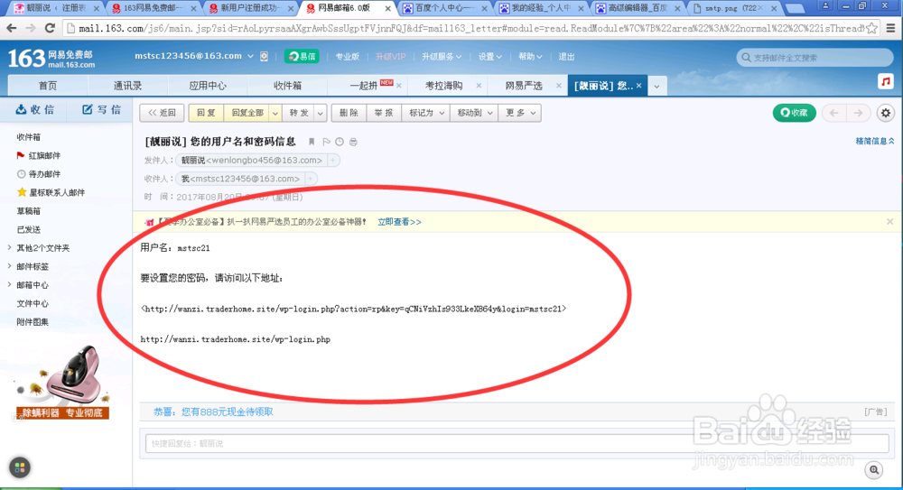The width and height of the screenshot is (903, 490).
Task: Close the 考拉海购 tab
Action: (x=479, y=86)
